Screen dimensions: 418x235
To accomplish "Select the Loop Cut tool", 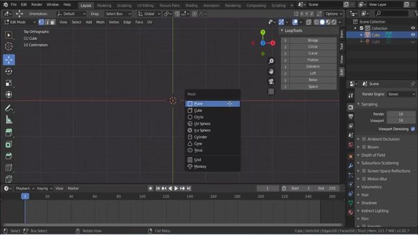I will [x=8, y=167].
